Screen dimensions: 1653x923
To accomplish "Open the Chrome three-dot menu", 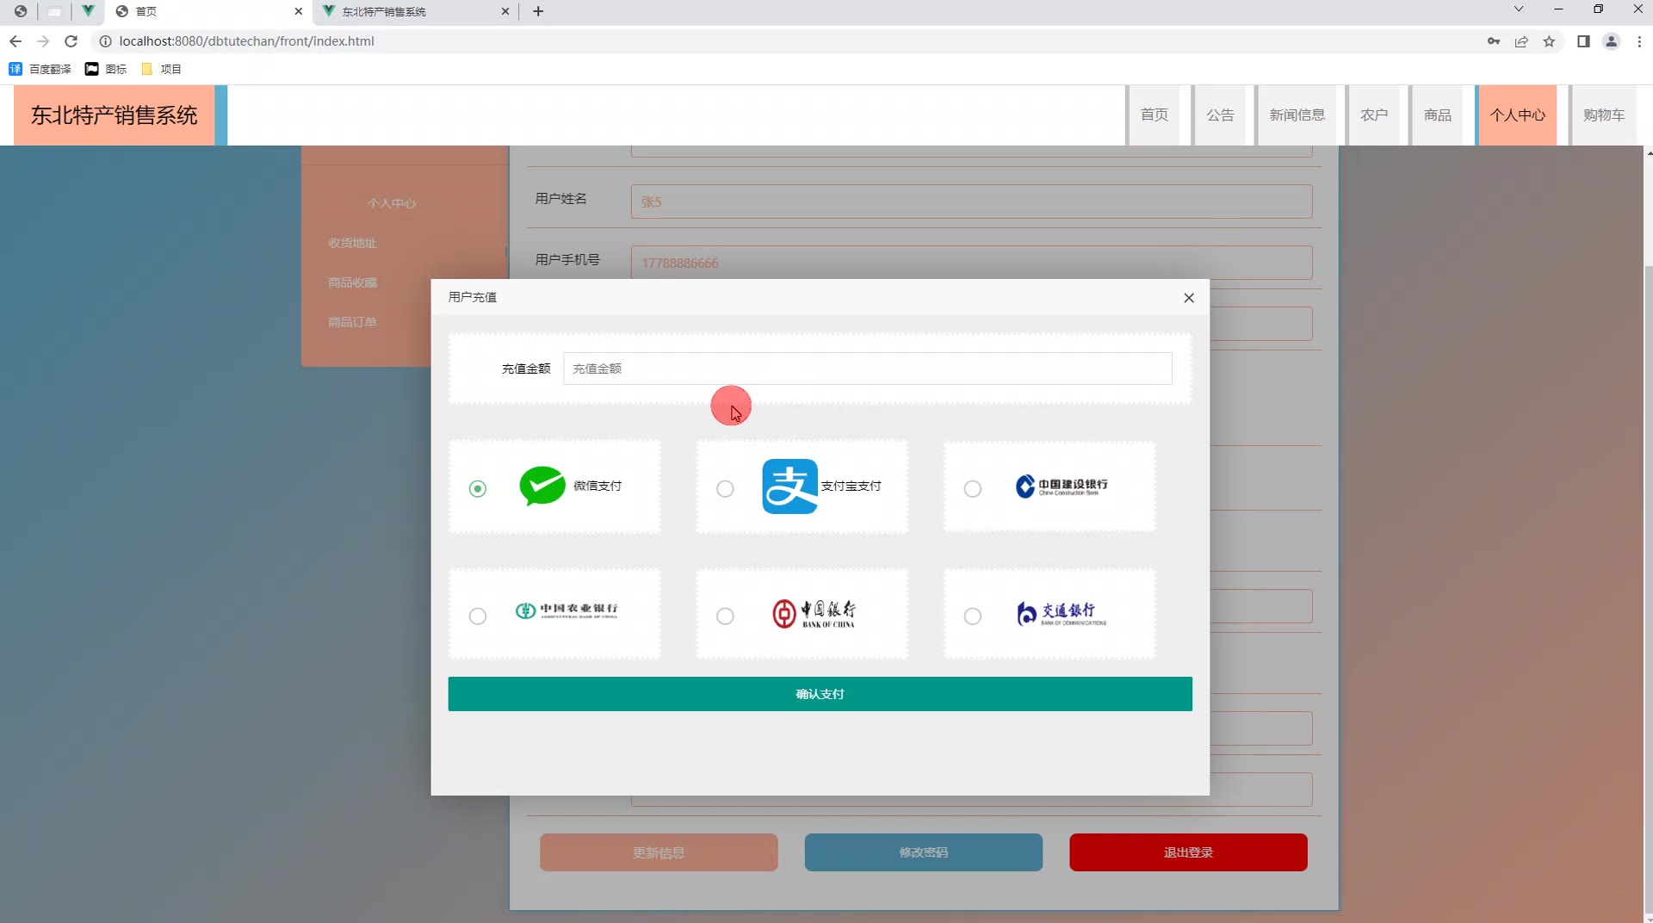I will (x=1639, y=41).
